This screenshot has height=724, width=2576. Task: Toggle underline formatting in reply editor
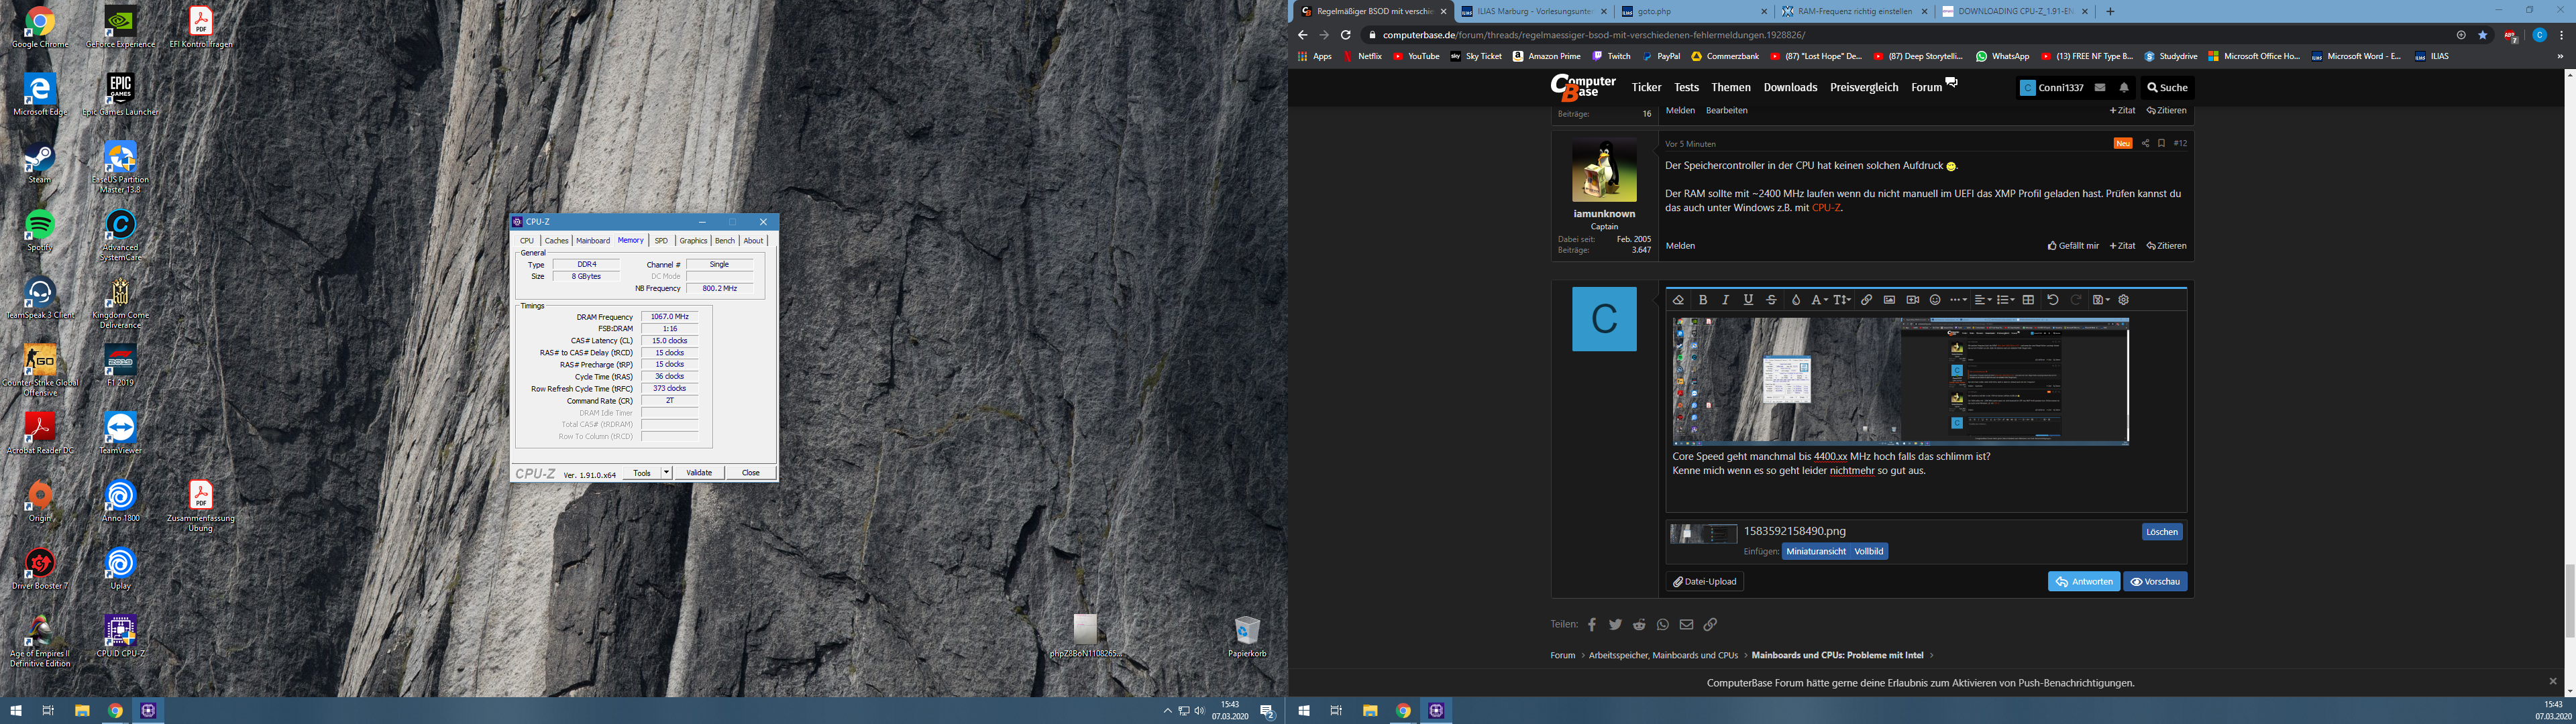tap(1748, 300)
